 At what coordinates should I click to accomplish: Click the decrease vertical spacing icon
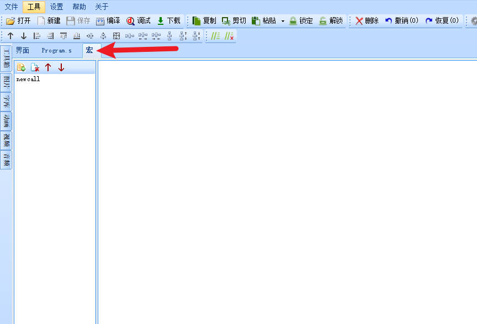[196, 36]
